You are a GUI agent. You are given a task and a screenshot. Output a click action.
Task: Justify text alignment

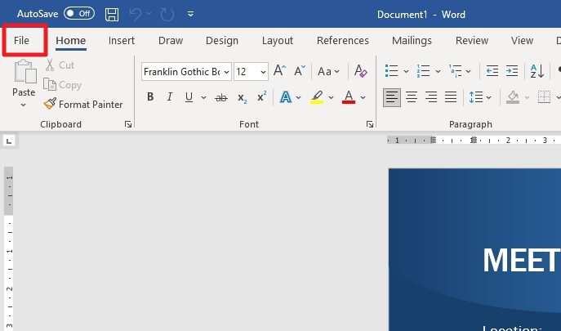click(x=451, y=96)
